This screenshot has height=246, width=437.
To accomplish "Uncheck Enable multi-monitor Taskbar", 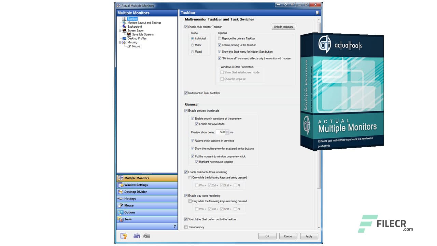I will pos(186,27).
